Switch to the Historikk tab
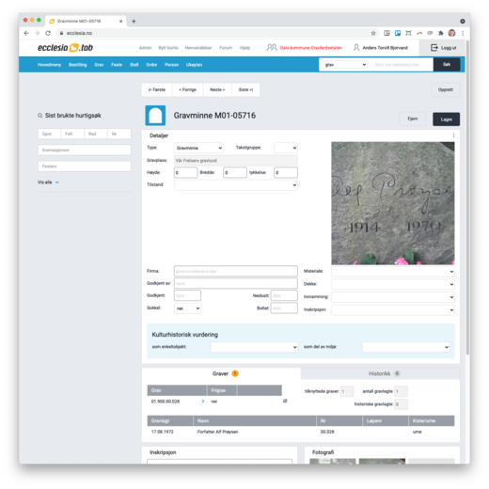Viewport: 489px width, 489px height. [380, 373]
